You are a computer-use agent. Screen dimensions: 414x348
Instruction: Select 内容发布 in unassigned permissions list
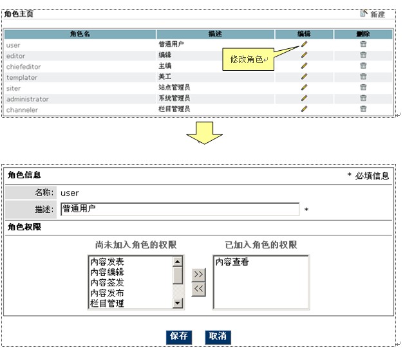[x=107, y=293]
